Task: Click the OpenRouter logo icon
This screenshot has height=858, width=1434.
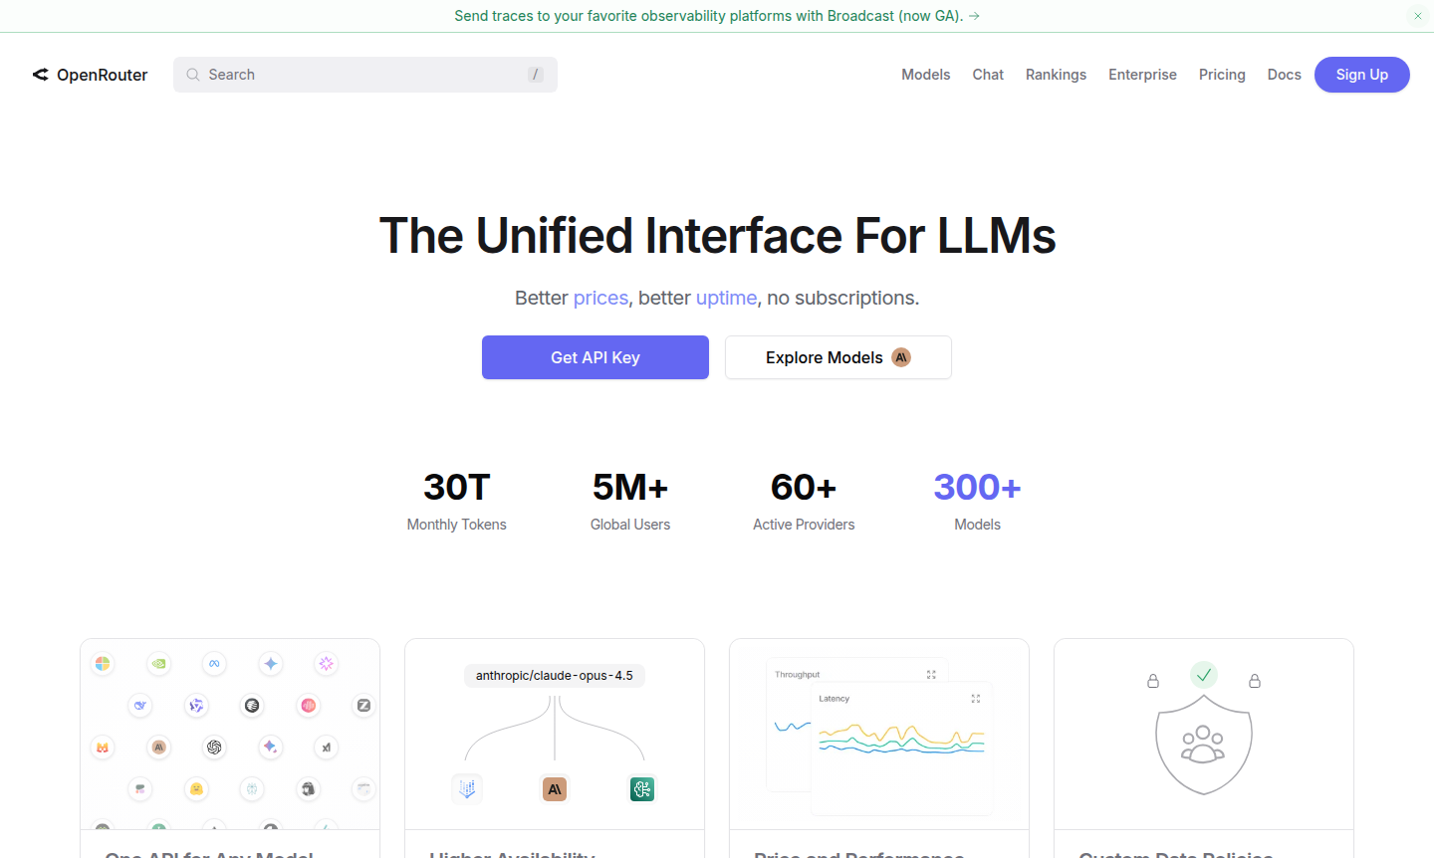Action: tap(41, 75)
